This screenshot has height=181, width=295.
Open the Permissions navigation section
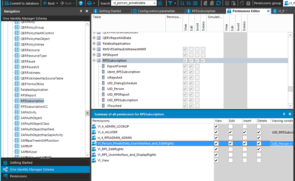click(x=46, y=176)
